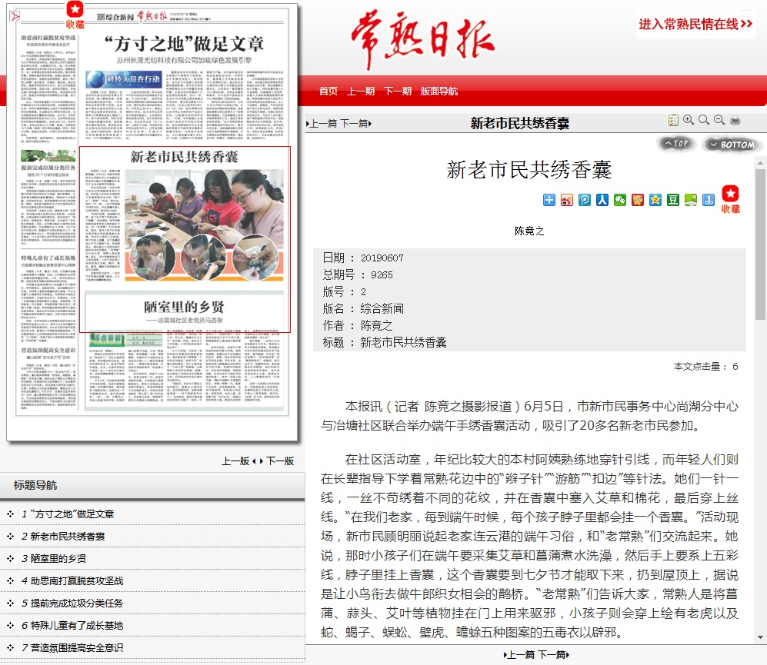Share article to Renren
The height and width of the screenshot is (665, 767).
[x=602, y=200]
